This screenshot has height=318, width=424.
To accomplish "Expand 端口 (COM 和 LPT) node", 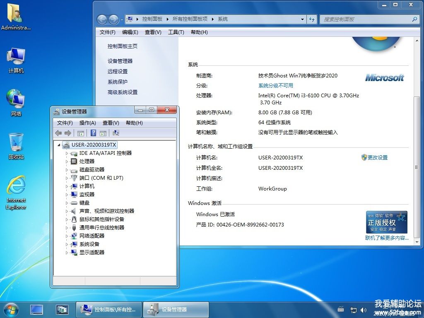I will 67,178.
